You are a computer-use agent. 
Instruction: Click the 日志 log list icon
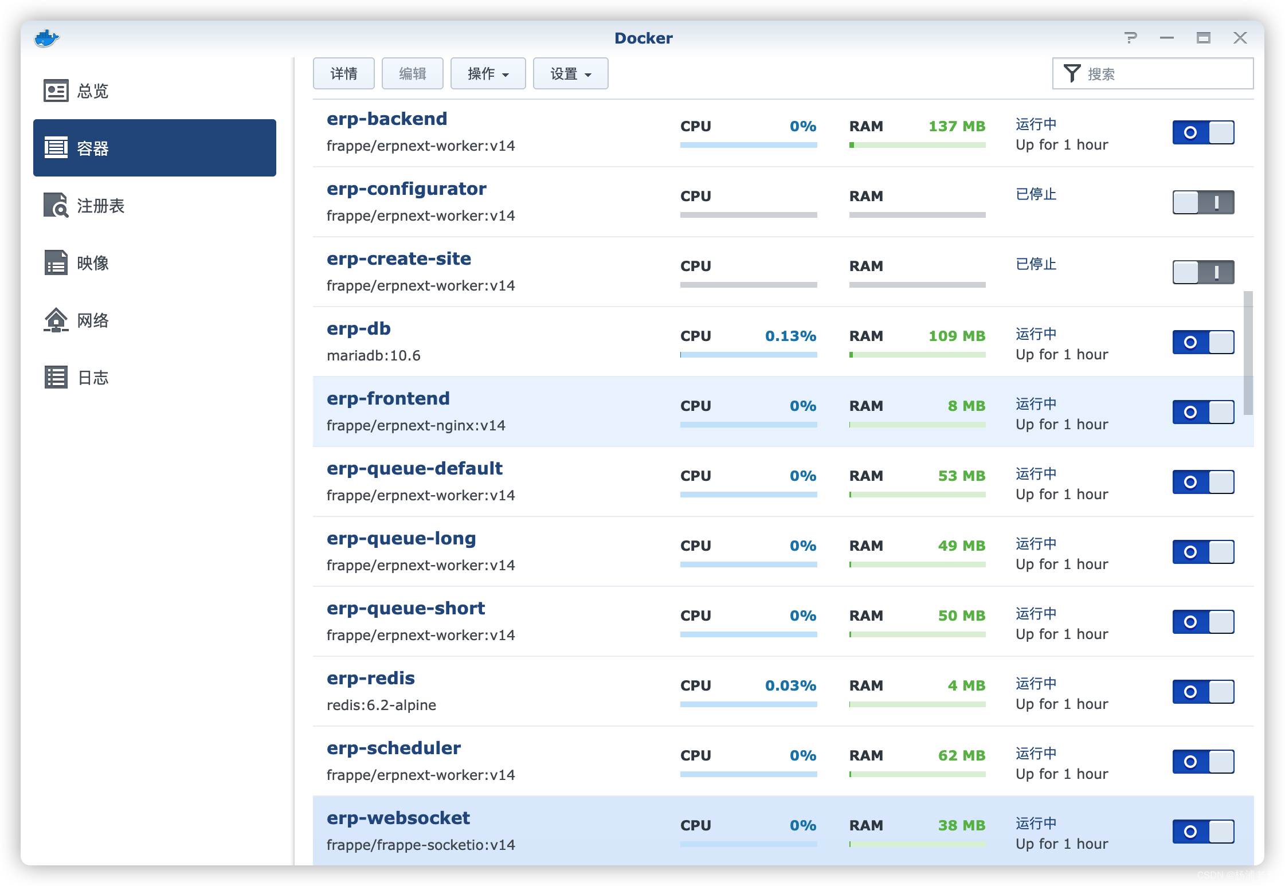(x=56, y=377)
